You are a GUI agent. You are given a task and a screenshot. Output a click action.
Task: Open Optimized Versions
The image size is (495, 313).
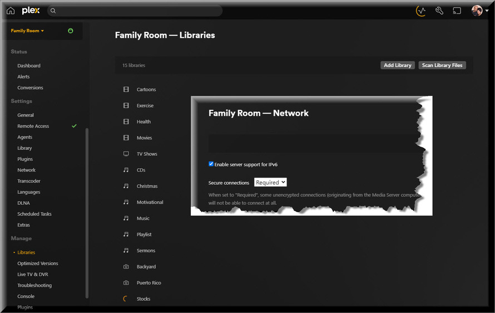pyautogui.click(x=38, y=263)
